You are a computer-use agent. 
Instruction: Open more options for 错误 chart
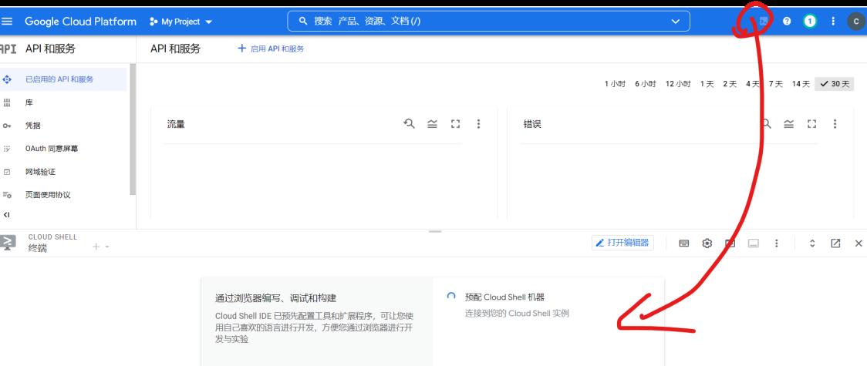click(835, 124)
